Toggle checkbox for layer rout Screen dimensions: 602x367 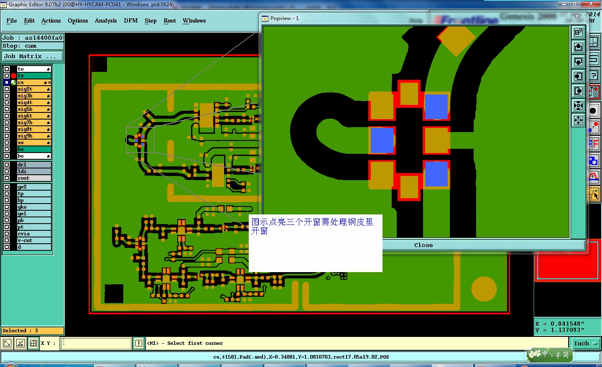coord(7,178)
